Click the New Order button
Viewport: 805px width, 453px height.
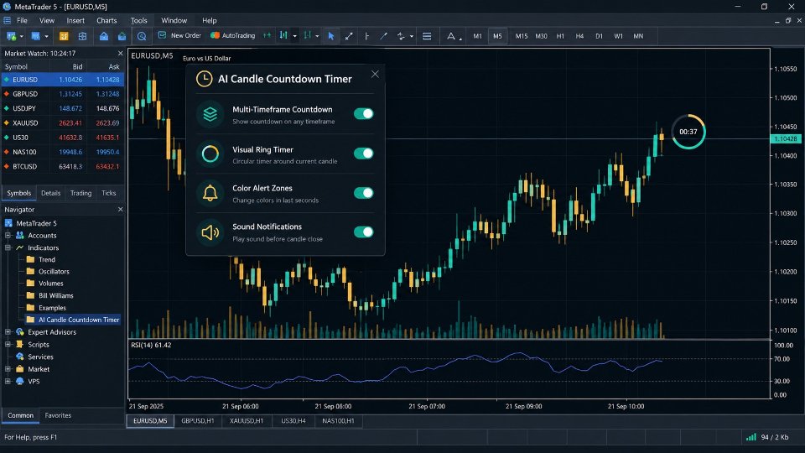pos(179,35)
